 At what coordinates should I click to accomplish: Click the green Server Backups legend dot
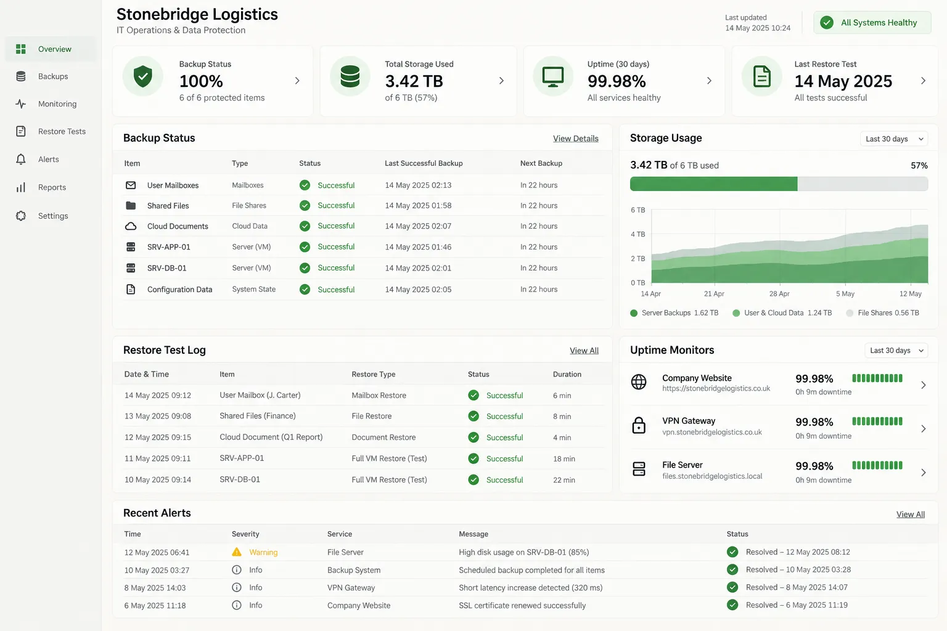[634, 313]
